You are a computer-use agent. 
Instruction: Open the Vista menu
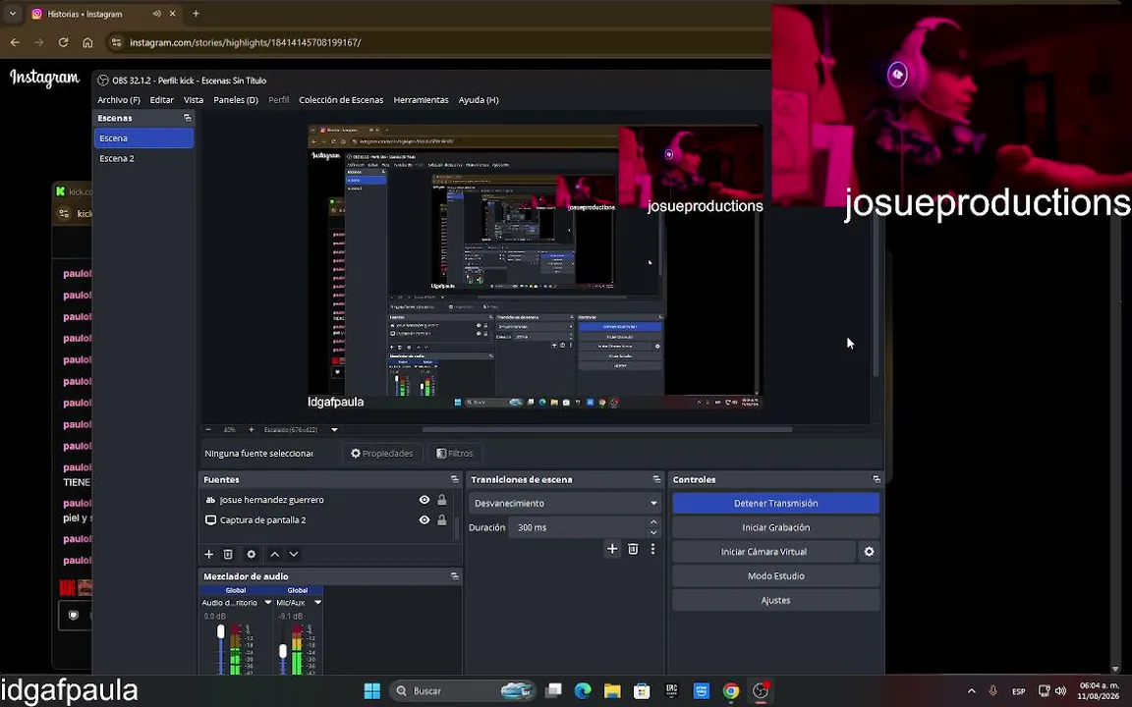194,100
